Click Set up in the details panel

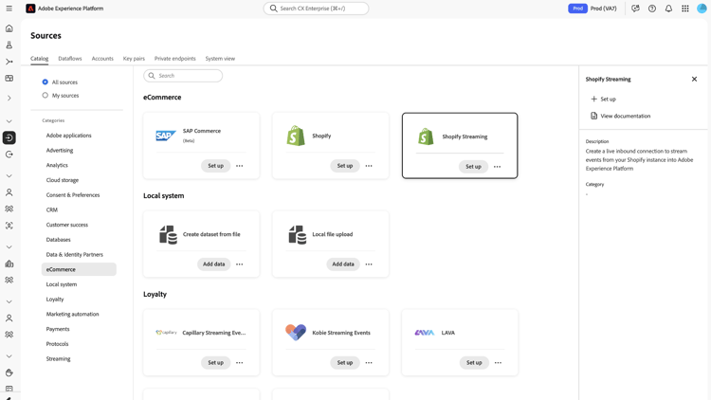(604, 99)
